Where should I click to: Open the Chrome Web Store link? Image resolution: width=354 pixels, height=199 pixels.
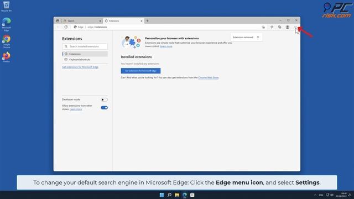209,77
